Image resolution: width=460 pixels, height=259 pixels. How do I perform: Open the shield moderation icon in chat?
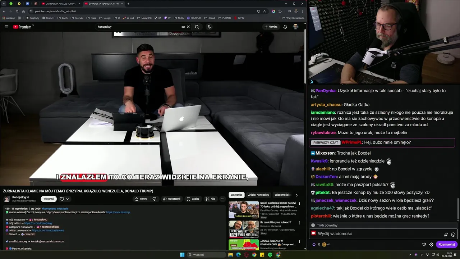pos(424,245)
